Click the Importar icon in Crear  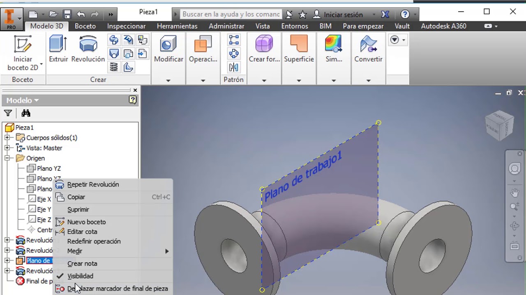click(x=143, y=53)
